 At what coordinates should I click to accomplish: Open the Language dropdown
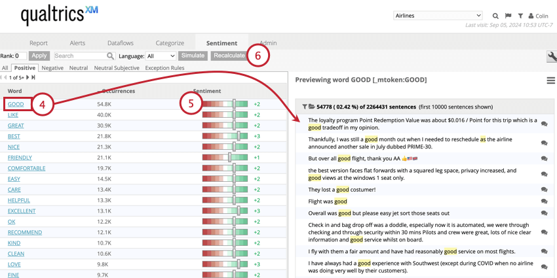click(161, 56)
